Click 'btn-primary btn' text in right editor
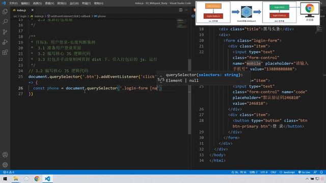This screenshot has height=183, width=326. click(x=251, y=126)
